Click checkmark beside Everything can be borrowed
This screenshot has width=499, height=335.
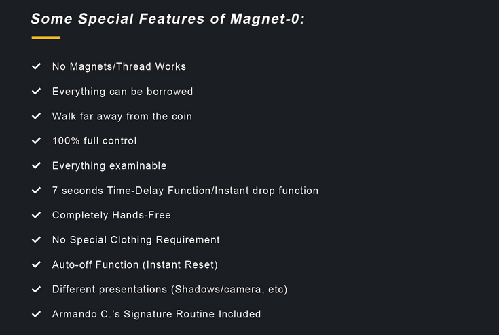(36, 91)
